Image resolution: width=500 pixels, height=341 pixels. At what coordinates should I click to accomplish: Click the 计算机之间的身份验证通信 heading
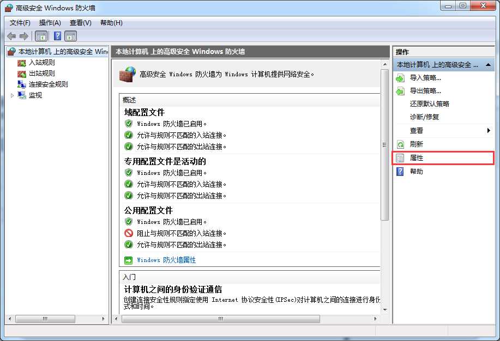173,289
